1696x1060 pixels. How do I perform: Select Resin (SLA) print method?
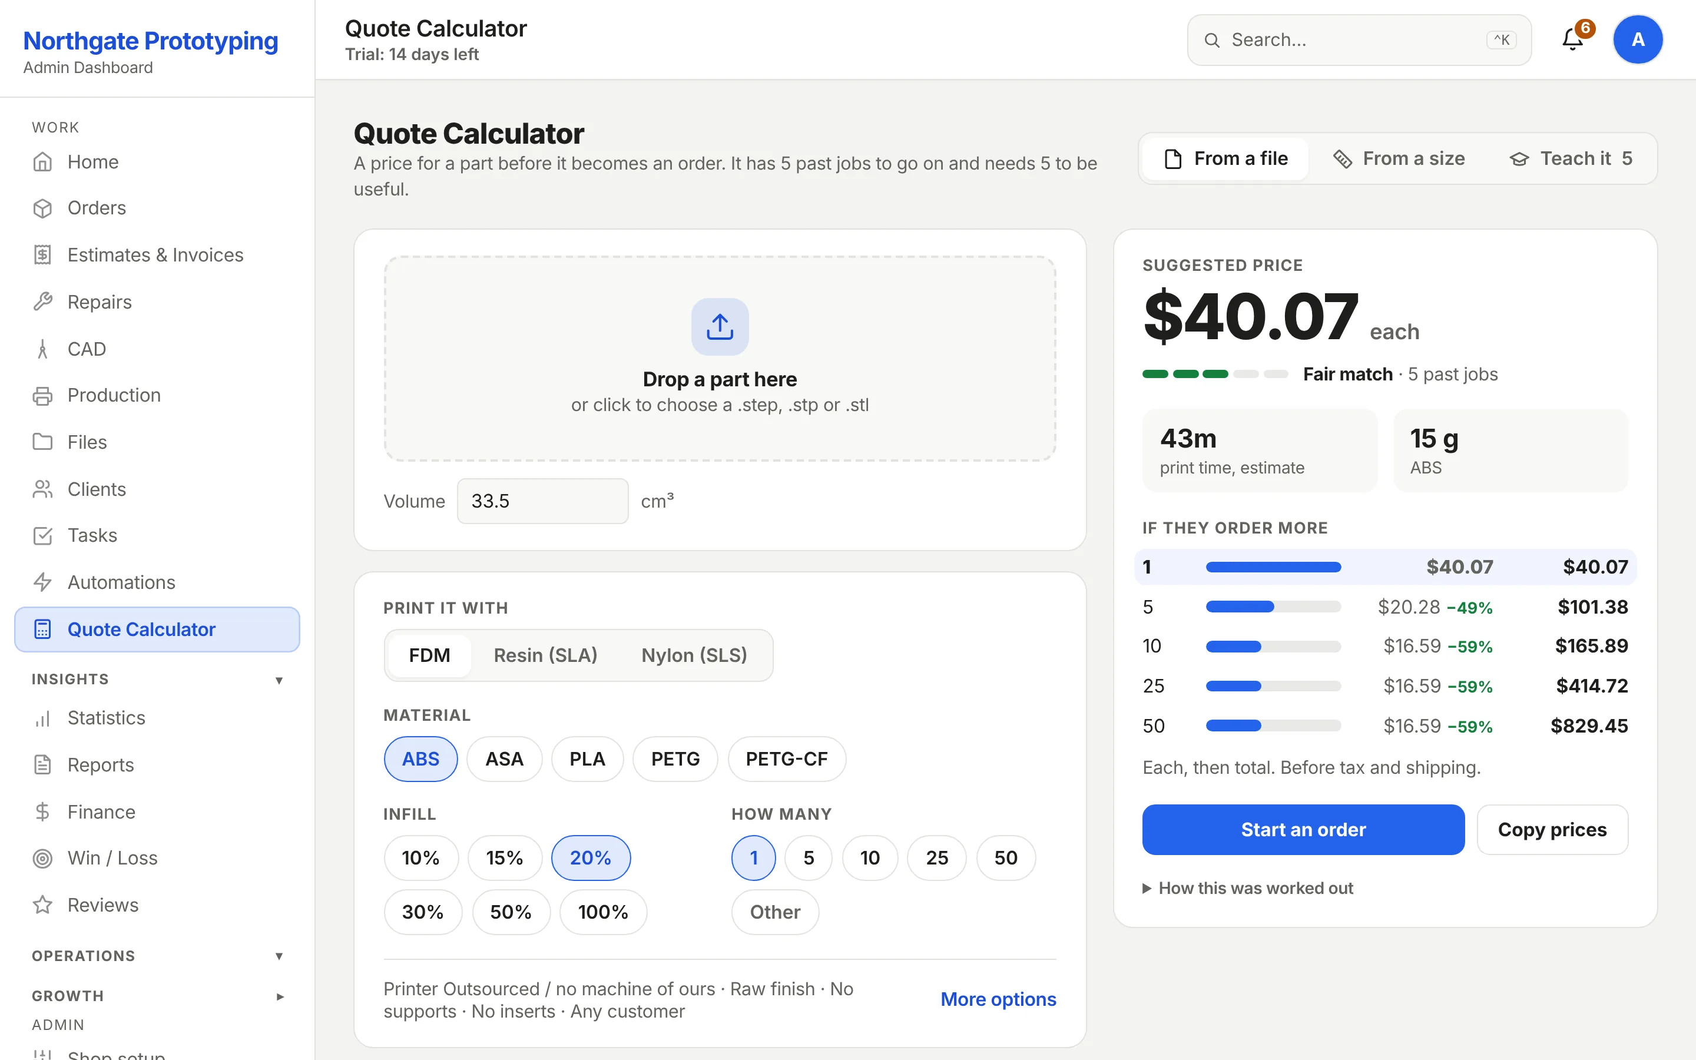[x=545, y=655]
